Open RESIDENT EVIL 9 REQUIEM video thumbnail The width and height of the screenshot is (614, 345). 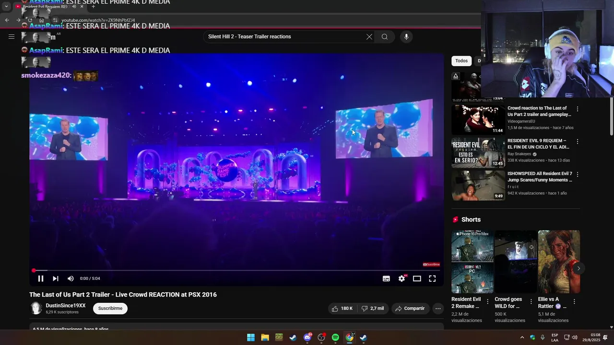tap(478, 153)
